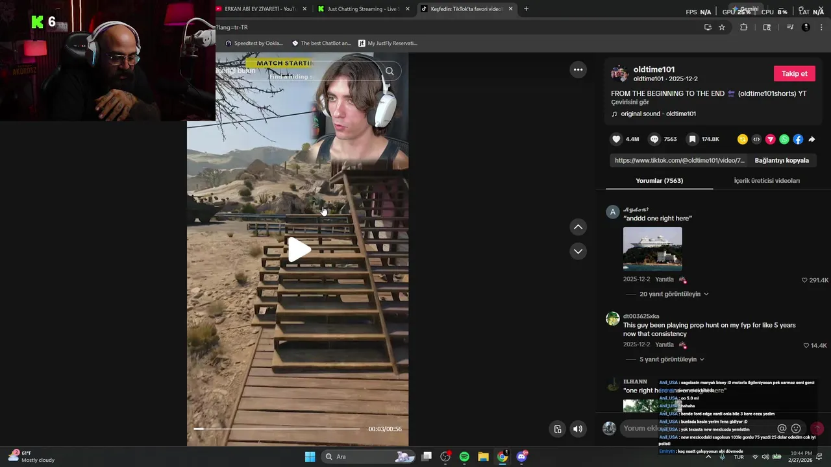Post the comment with the red arrow button
831x467 pixels.
point(817,429)
